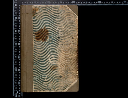Click the 200 mark on the vertical ruler's outer scale

pos(16,44)
